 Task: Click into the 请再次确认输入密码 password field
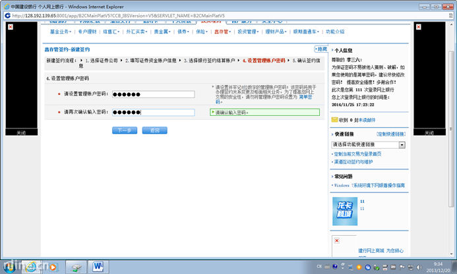(x=153, y=113)
